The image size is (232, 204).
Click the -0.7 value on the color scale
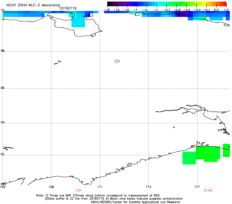pos(167,10)
